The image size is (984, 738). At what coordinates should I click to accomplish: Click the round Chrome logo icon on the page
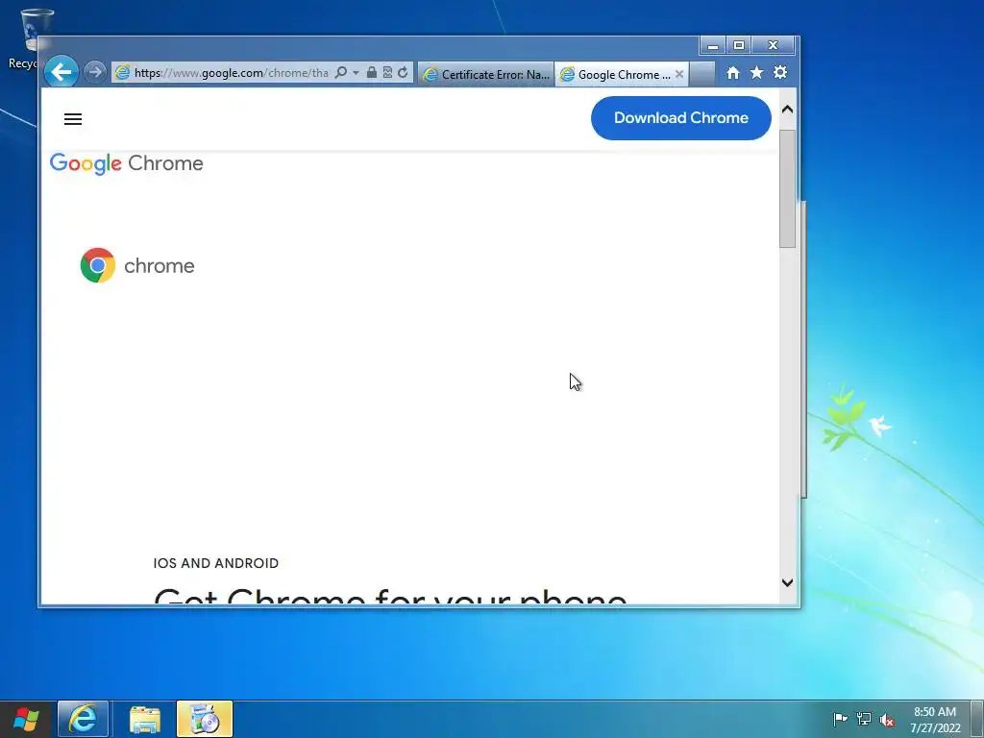(98, 265)
